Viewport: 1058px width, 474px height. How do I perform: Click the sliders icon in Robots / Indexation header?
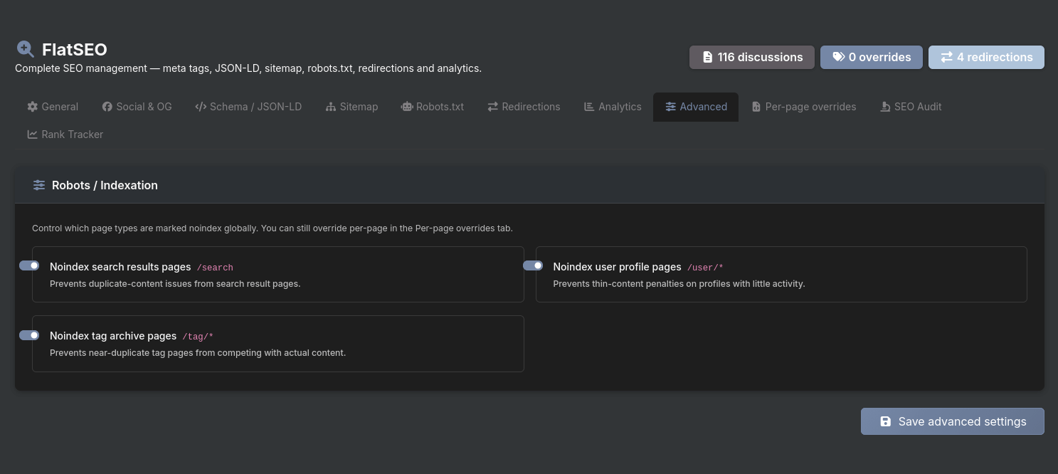[x=39, y=185]
